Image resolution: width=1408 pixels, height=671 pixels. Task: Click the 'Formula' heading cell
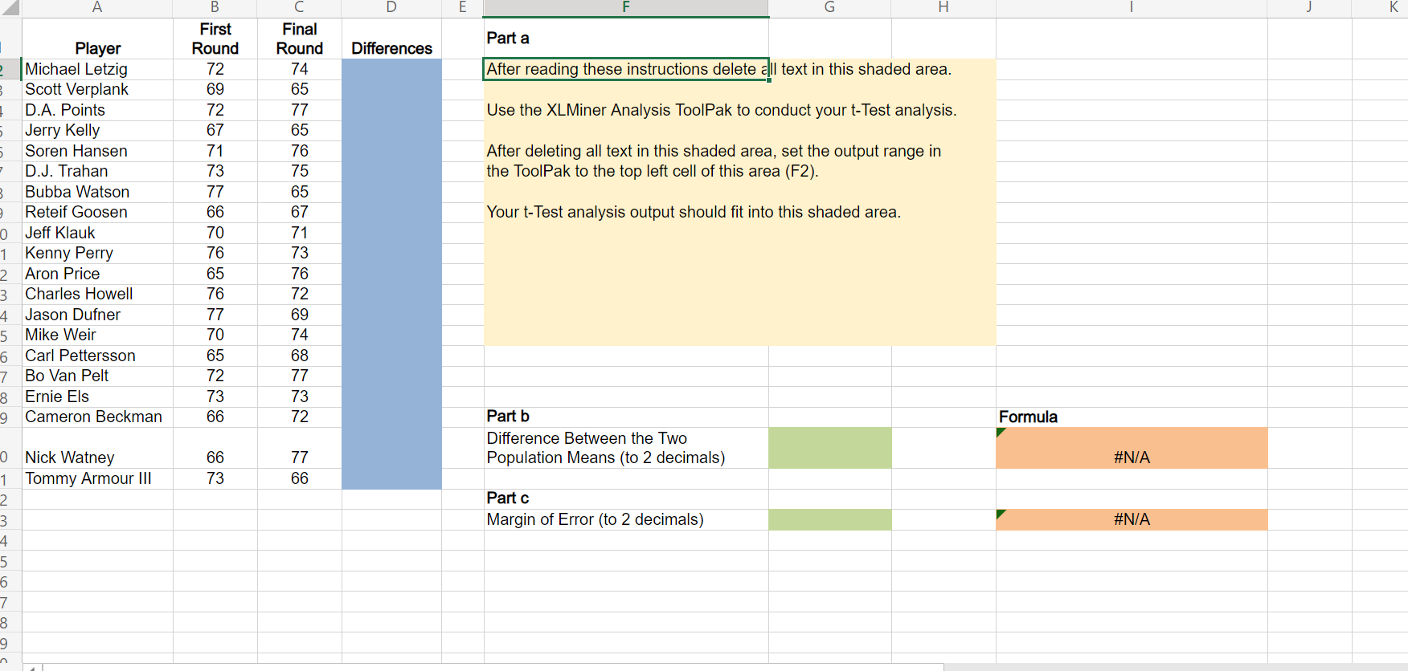(1132, 417)
